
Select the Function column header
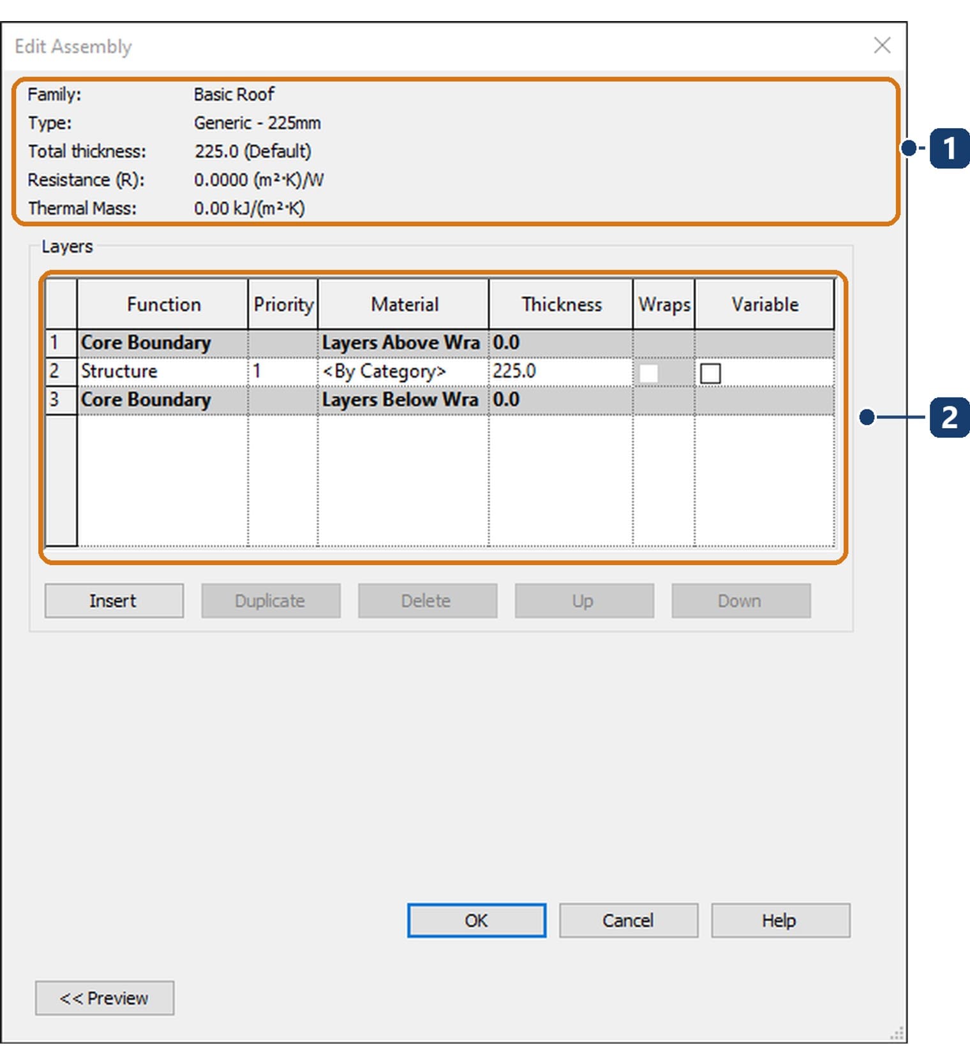pyautogui.click(x=163, y=304)
